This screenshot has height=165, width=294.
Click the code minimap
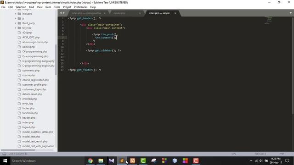pyautogui.click(x=268, y=21)
